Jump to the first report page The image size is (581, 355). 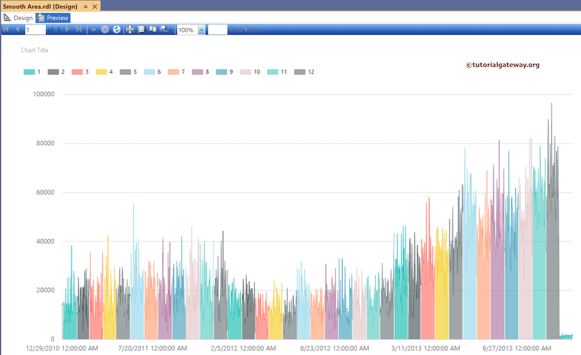click(x=7, y=29)
